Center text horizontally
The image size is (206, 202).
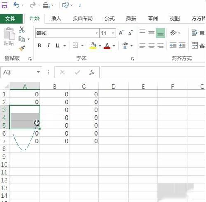pyautogui.click(x=151, y=45)
